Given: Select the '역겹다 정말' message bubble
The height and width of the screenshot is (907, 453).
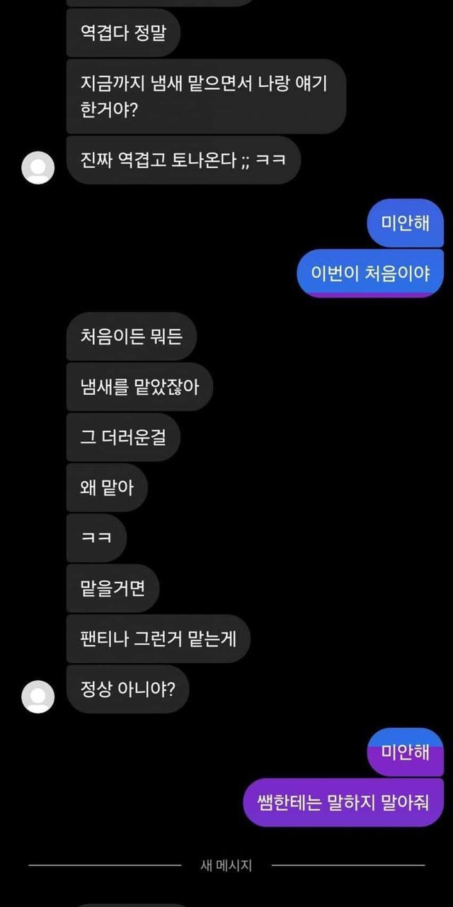Looking at the screenshot, I should coord(123,33).
